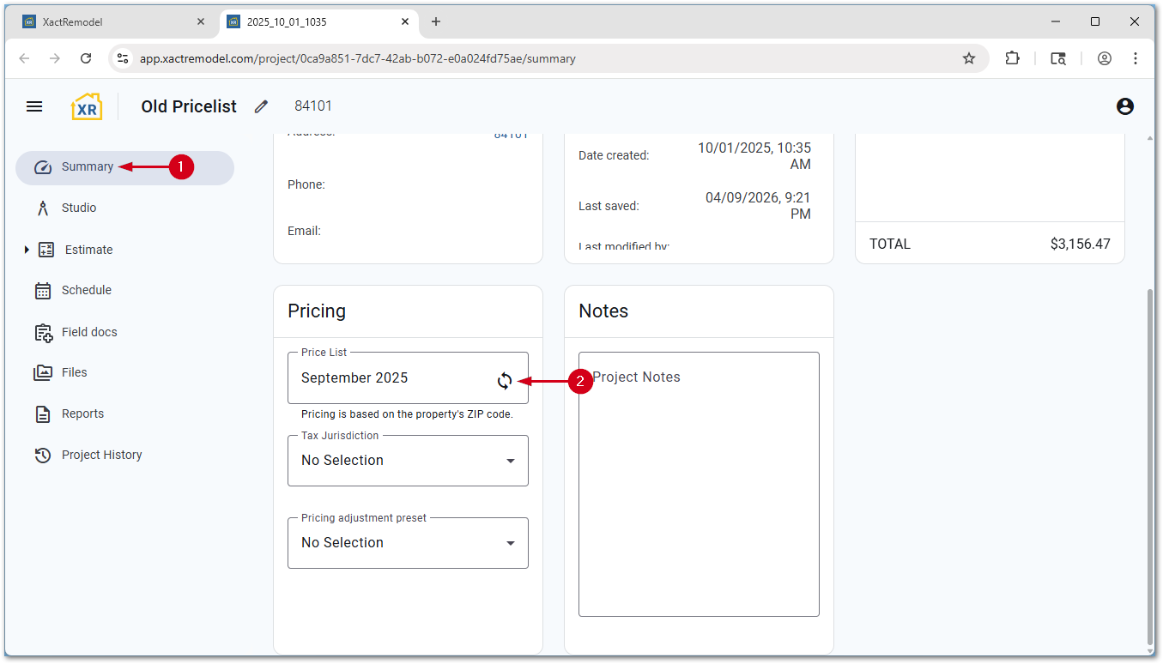Refresh the September 2025 price list
1163x664 pixels.
click(x=505, y=381)
